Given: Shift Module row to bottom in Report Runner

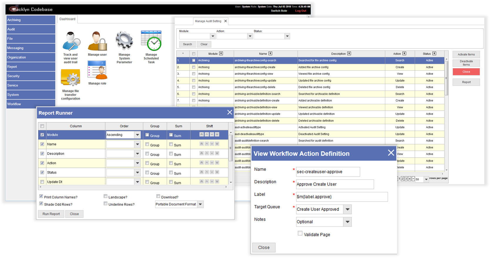Looking at the screenshot, I should pyautogui.click(x=217, y=134).
